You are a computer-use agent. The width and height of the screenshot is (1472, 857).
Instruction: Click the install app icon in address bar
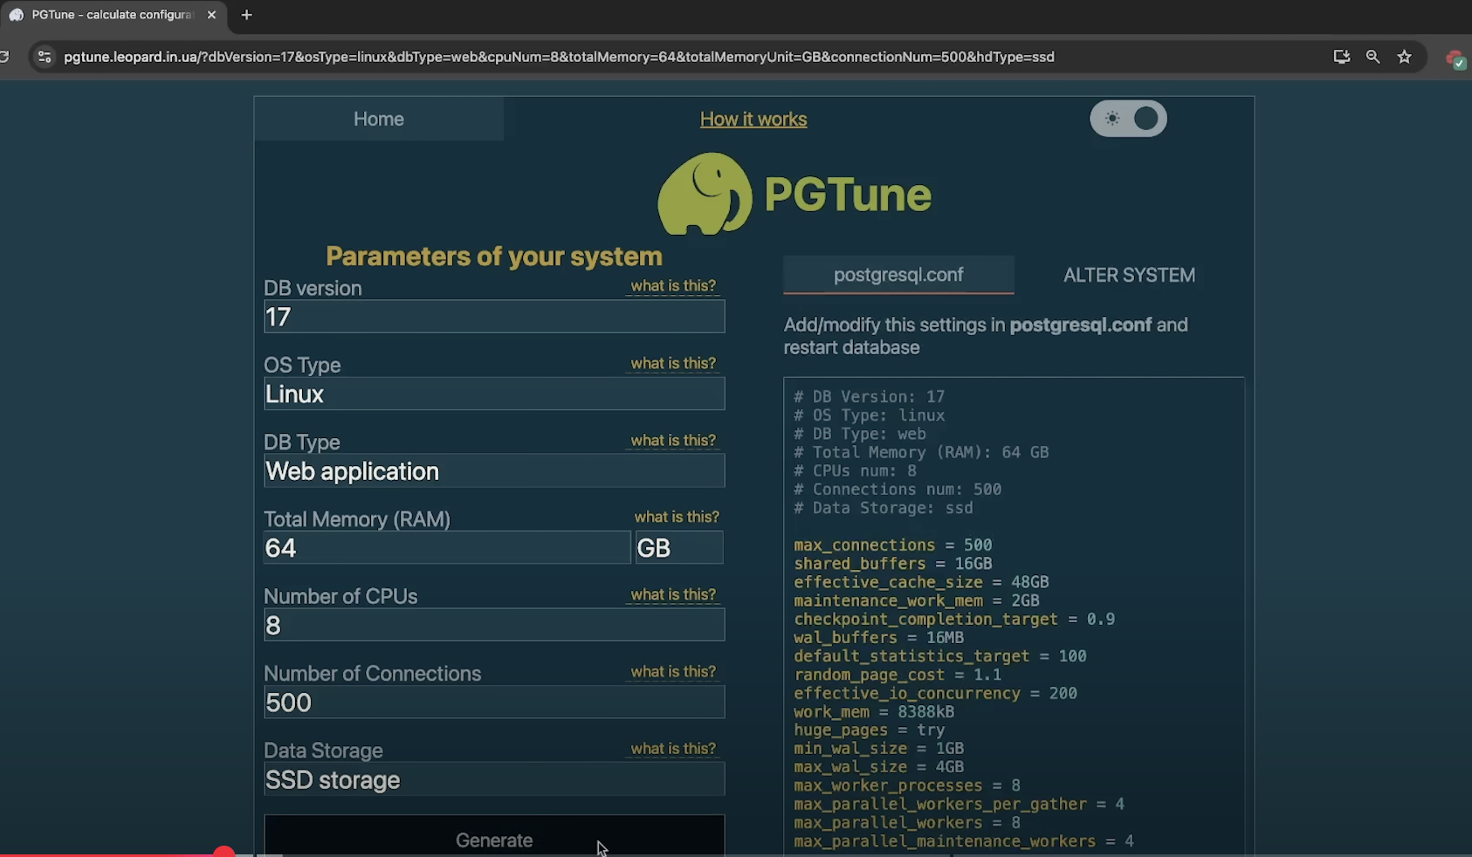[1342, 57]
